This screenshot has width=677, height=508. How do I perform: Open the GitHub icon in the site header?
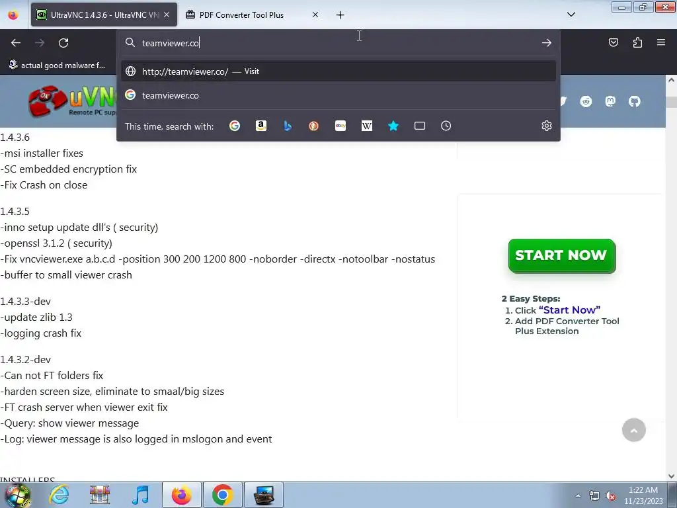(x=634, y=101)
